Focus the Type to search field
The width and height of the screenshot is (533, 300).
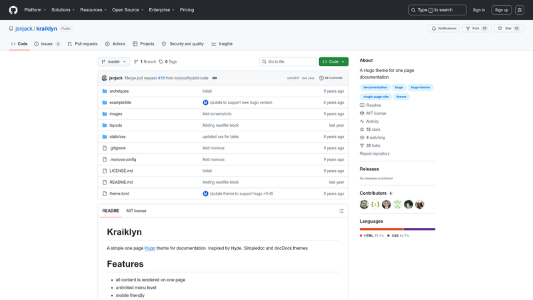tap(437, 10)
